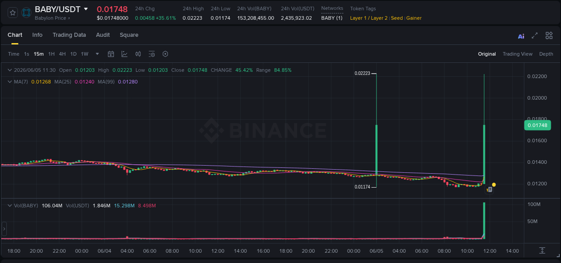
Task: Click the 24h Vol(BABY) value 153,208,455.00
Action: [x=255, y=18]
